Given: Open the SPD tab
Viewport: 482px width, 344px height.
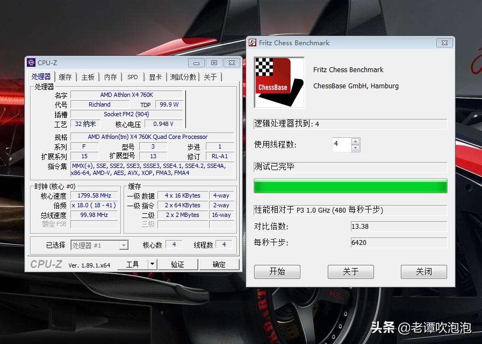Looking at the screenshot, I should [x=132, y=76].
